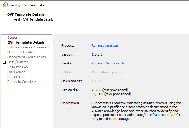This screenshot has height=128, width=189.
Task: Open the Deployment Configuration step
Action: click(26, 57)
